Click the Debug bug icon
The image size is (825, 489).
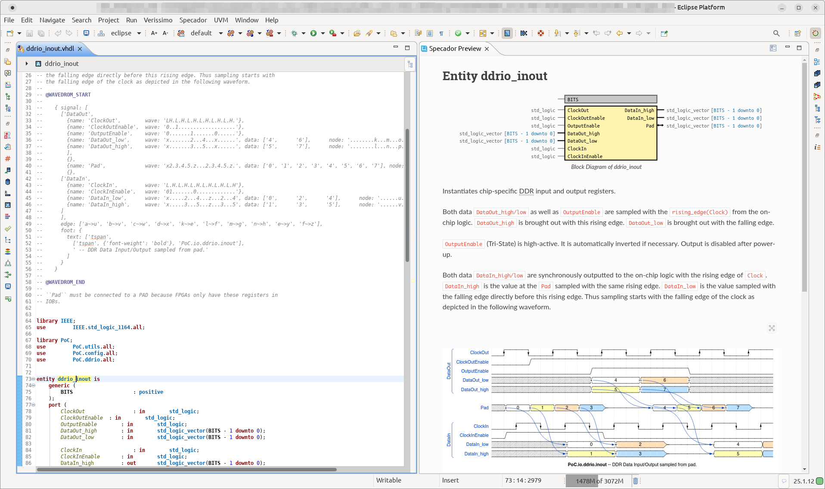click(x=295, y=33)
